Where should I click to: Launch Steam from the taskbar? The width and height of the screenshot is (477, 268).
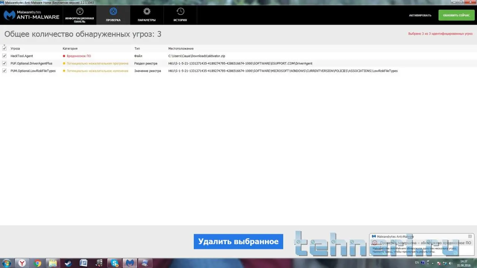(68, 263)
